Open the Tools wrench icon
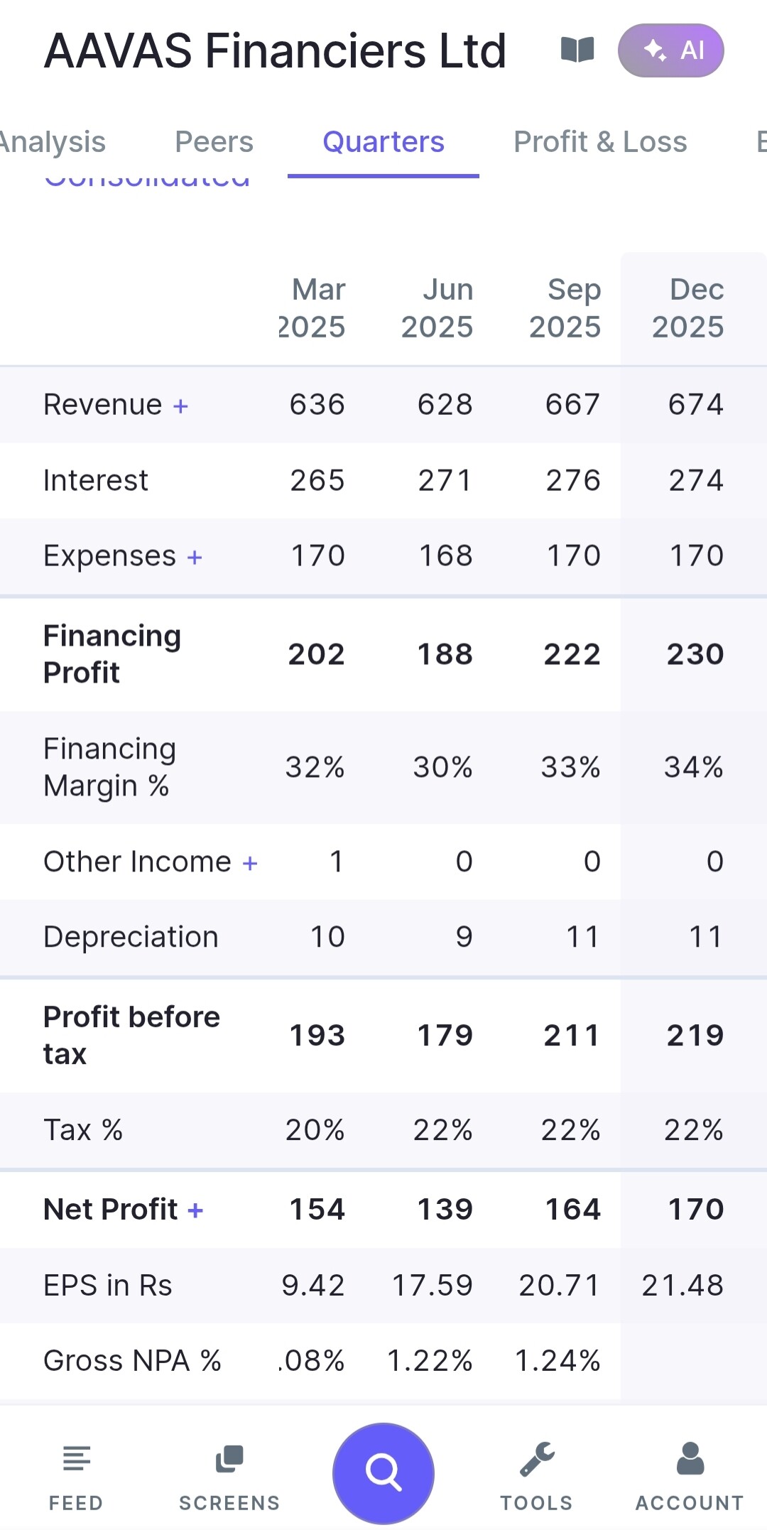Screen dimensions: 767x1530 coord(536,1473)
